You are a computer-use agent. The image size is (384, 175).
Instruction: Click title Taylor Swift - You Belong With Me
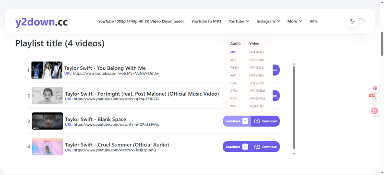point(105,68)
